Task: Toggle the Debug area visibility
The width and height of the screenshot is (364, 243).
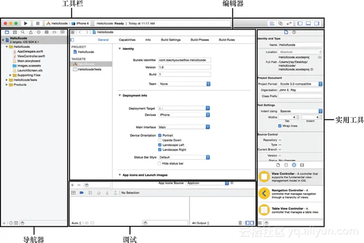Action: (308, 23)
